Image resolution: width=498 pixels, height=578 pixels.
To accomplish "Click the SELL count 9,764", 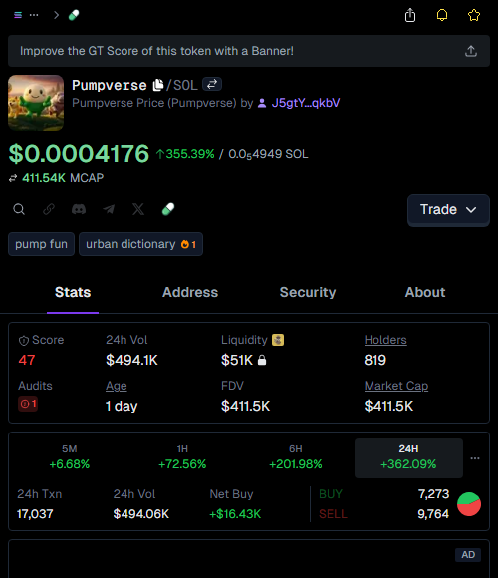I will 433,514.
